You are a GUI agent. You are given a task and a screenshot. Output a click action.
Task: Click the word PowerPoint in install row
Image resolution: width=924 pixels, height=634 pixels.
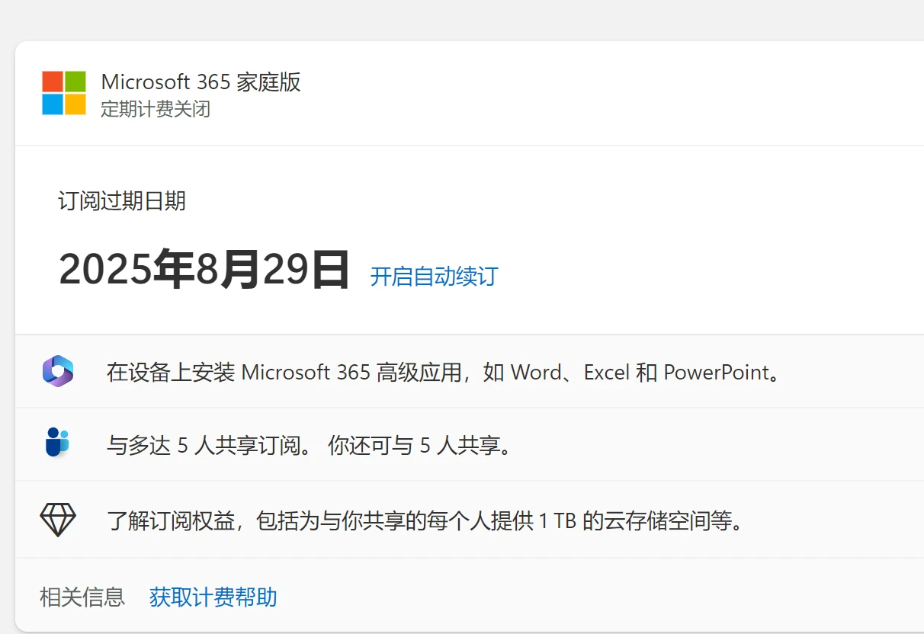click(716, 373)
